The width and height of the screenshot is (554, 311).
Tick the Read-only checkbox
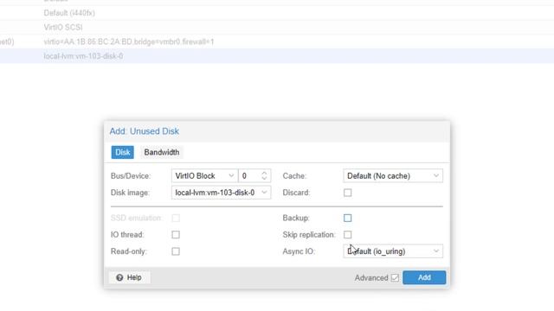coord(176,251)
